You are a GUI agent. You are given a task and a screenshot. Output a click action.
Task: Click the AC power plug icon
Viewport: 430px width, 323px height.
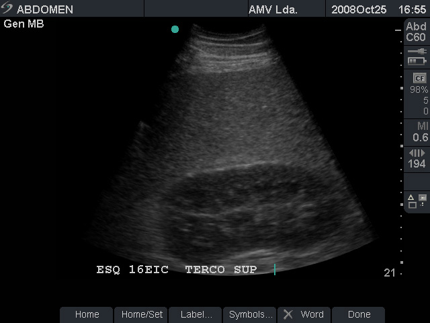coord(417,51)
